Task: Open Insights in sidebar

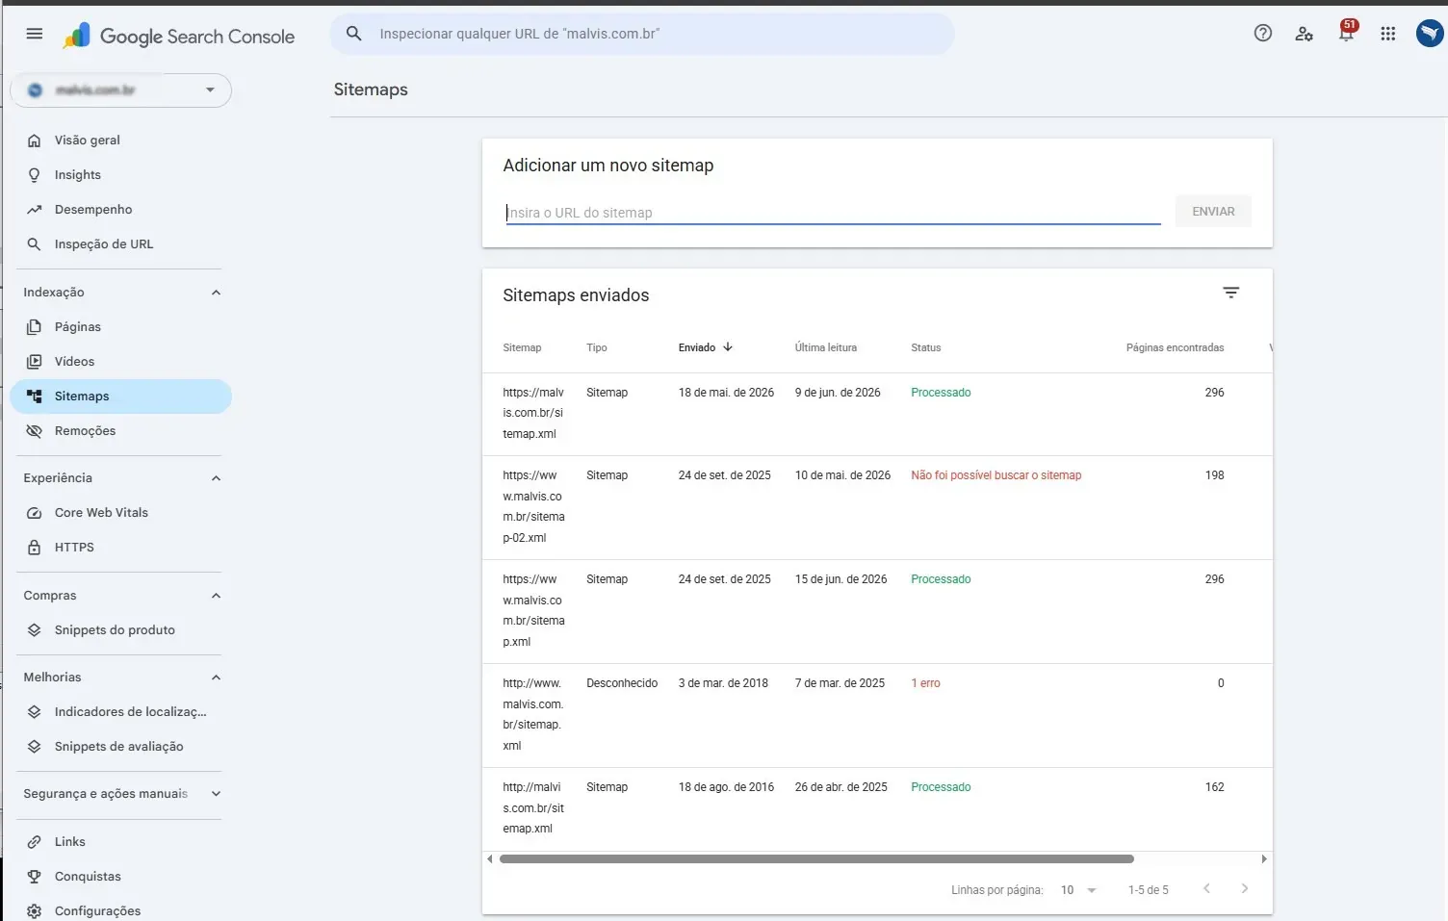Action: pyautogui.click(x=120, y=175)
